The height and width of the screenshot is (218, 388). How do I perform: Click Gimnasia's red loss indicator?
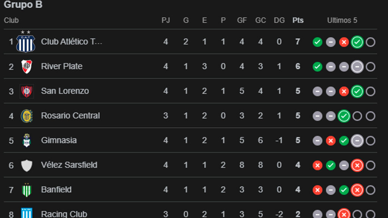[x=331, y=141]
